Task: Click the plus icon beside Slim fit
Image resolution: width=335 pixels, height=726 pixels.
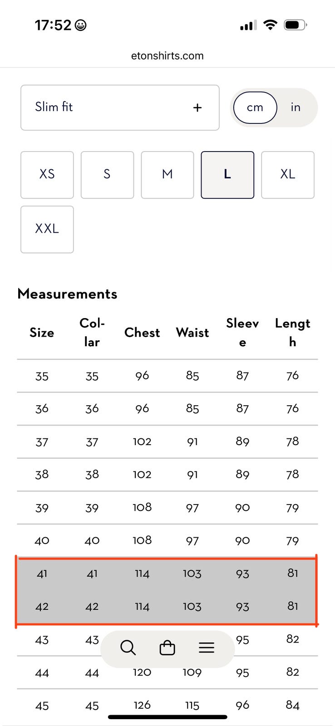Action: [x=197, y=108]
